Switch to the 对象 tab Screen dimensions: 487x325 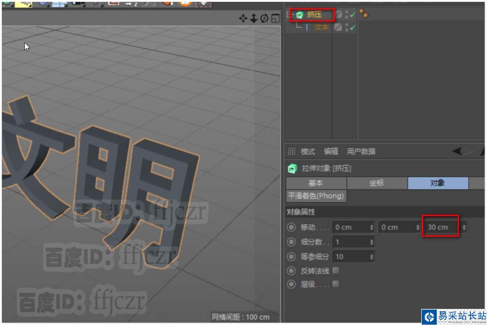(438, 183)
